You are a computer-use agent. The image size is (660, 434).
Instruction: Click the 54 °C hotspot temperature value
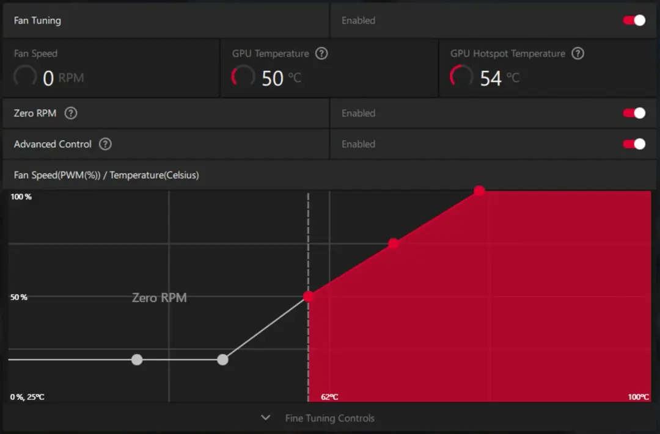click(500, 78)
